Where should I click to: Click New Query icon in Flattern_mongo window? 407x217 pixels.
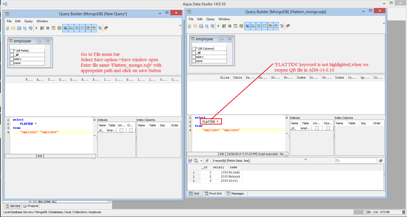(190, 26)
